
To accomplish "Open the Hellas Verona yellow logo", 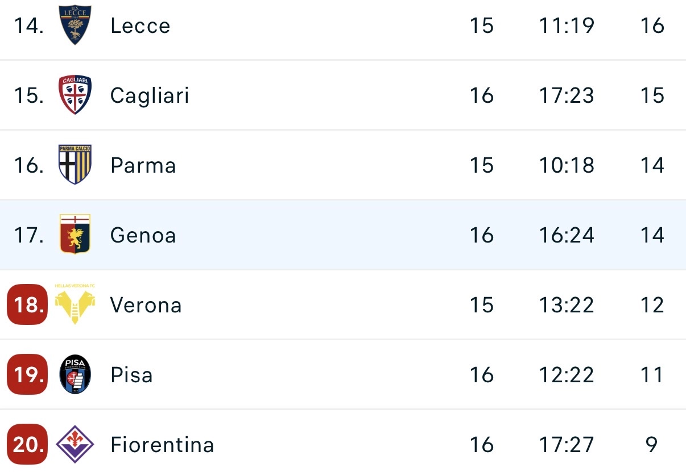I will click(75, 304).
